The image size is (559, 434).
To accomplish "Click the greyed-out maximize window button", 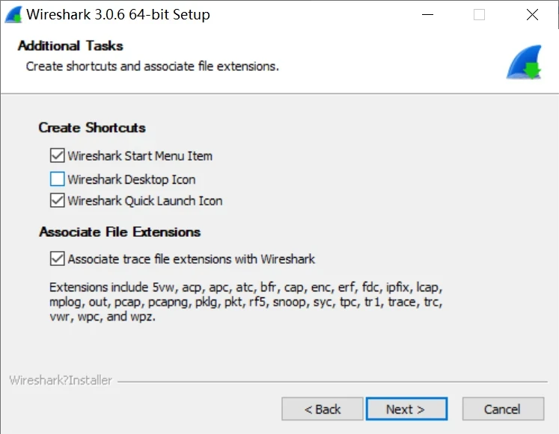I will (x=480, y=14).
